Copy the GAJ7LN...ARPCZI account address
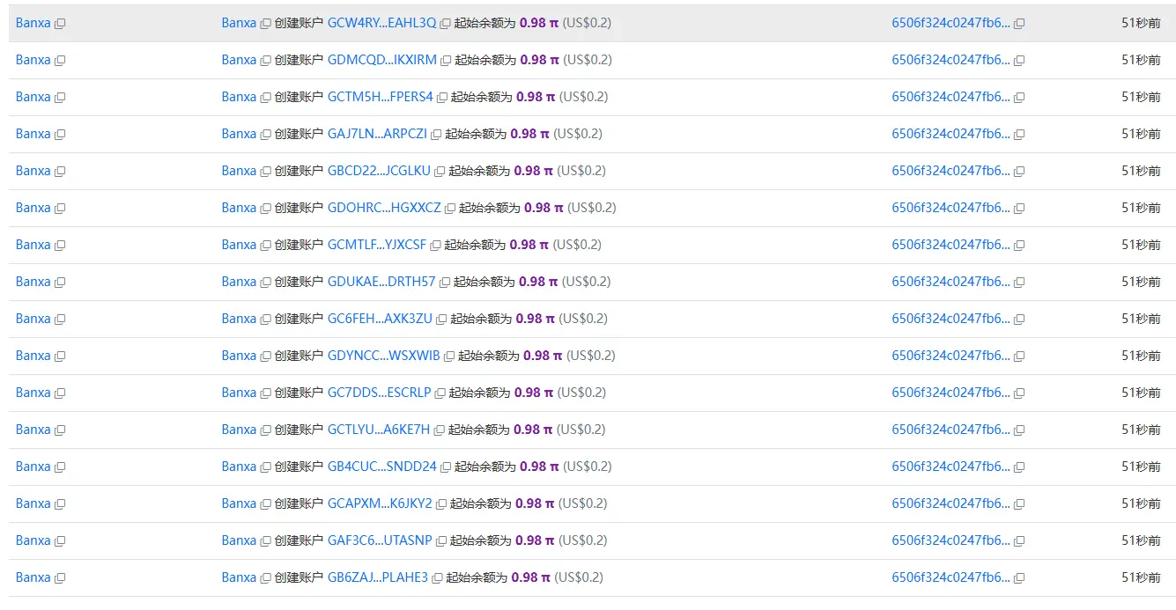The height and width of the screenshot is (610, 1176). (436, 135)
